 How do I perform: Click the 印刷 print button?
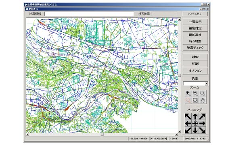pyautogui.click(x=195, y=64)
